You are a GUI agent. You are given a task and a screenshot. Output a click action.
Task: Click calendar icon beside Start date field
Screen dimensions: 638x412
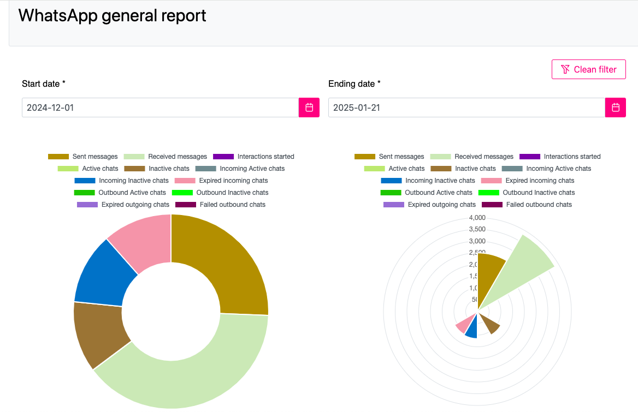click(x=309, y=108)
